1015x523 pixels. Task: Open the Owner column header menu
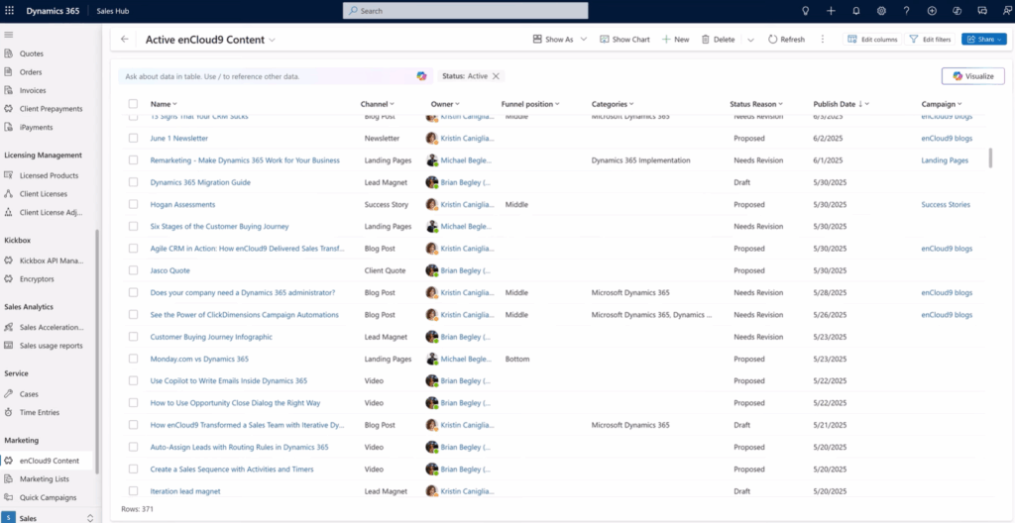tap(445, 104)
